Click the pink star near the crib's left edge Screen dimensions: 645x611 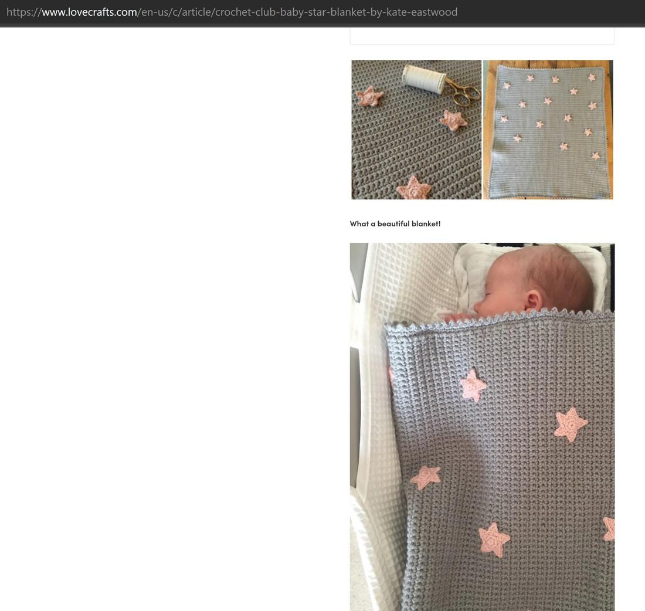pyautogui.click(x=426, y=477)
